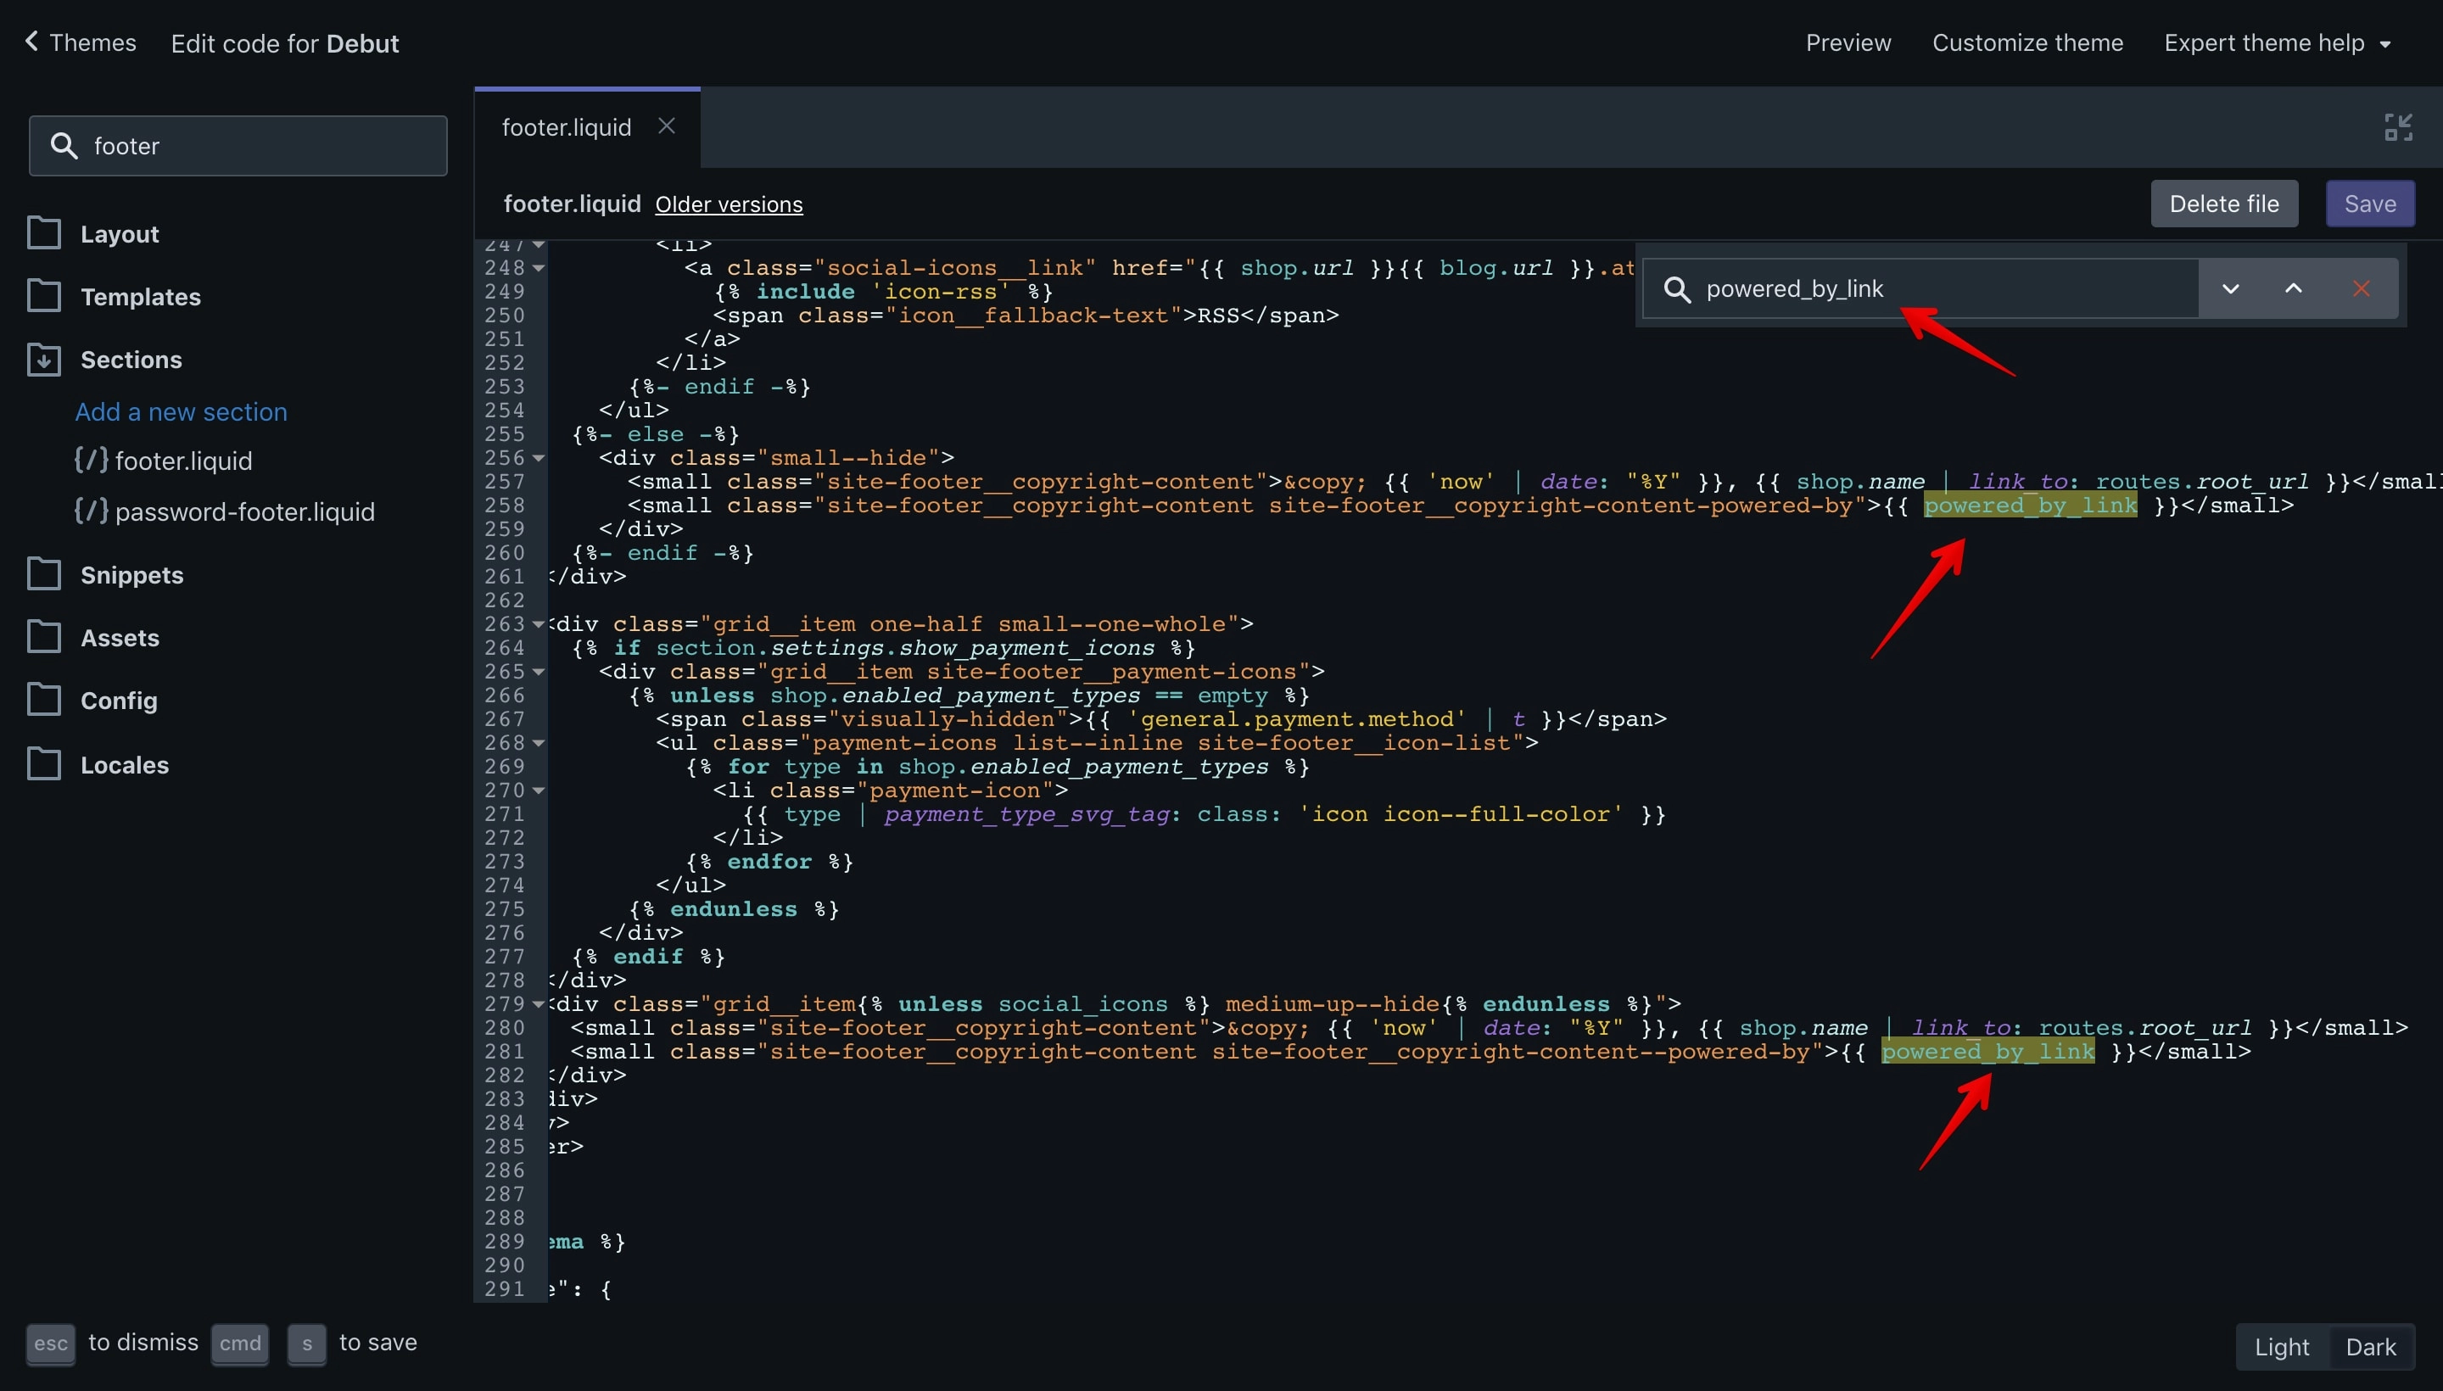Click the 'Edit code for Debut' title
Image resolution: width=2443 pixels, height=1391 pixels.
285,44
